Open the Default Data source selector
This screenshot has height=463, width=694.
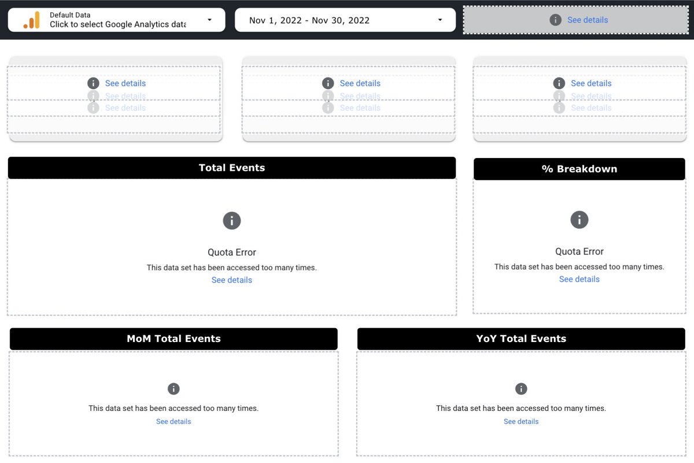coord(116,20)
